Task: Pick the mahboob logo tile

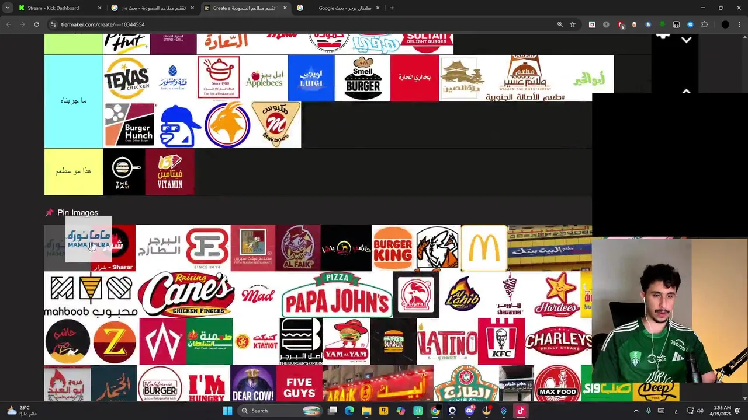Action: (91, 295)
